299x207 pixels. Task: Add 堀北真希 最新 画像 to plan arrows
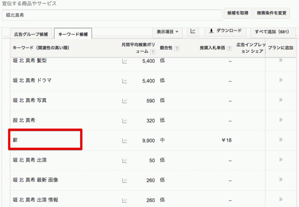pos(281,179)
